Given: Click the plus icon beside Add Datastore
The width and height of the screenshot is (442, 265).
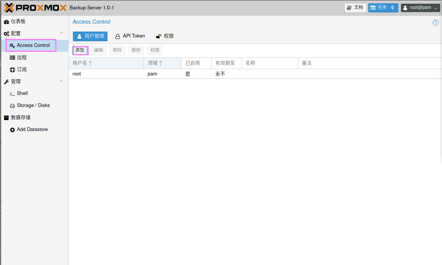Looking at the screenshot, I should pyautogui.click(x=12, y=130).
